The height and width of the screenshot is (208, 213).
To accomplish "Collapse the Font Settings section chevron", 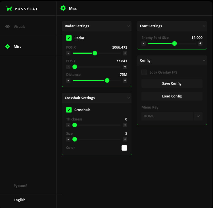I will [x=204, y=26].
